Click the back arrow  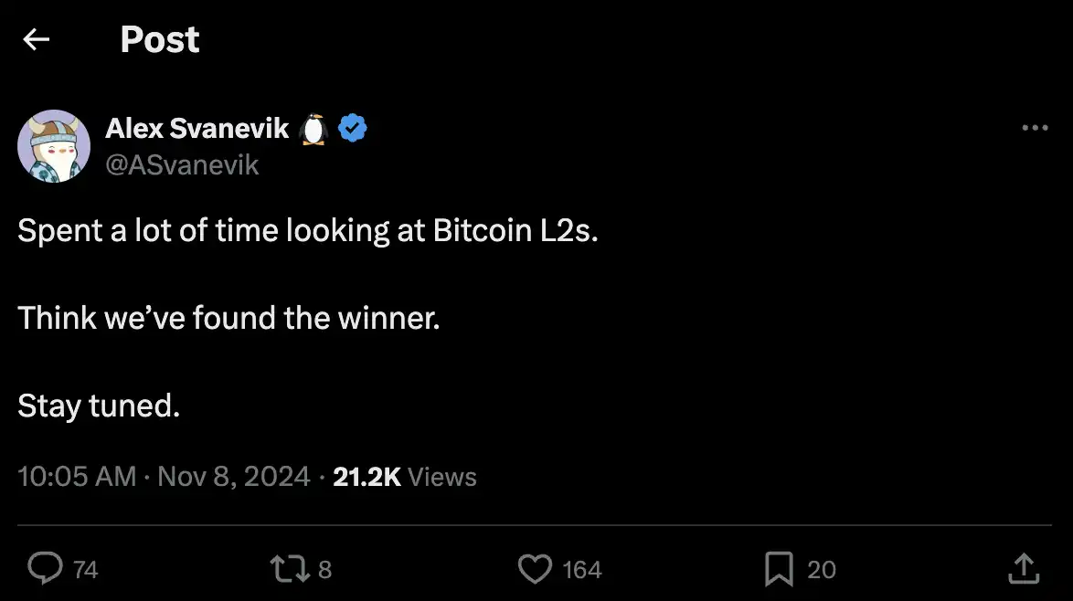pos(36,39)
